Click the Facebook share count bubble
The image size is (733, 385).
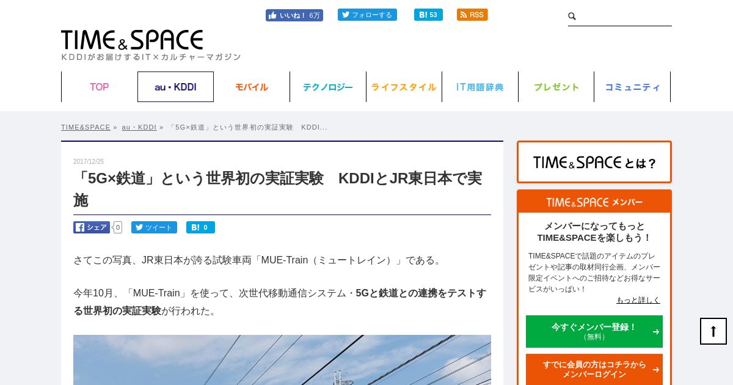click(117, 227)
